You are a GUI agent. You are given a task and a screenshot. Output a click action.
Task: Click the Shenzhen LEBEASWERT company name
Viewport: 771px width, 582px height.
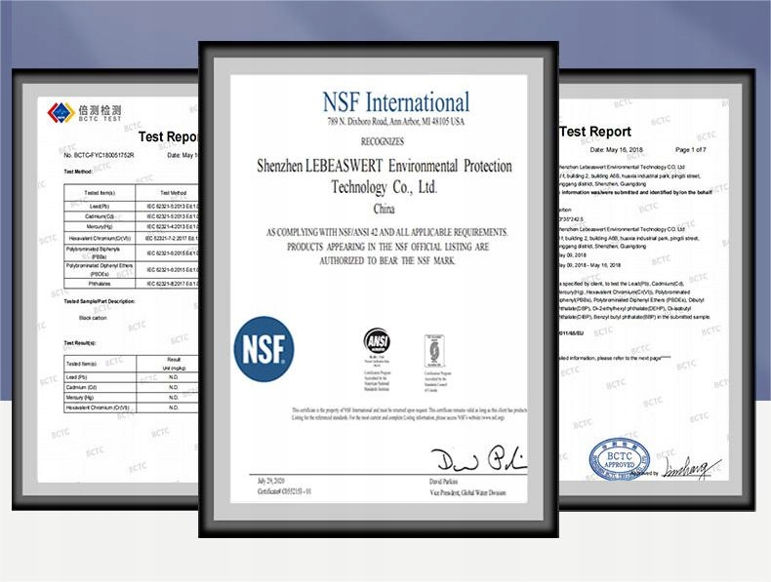click(384, 176)
